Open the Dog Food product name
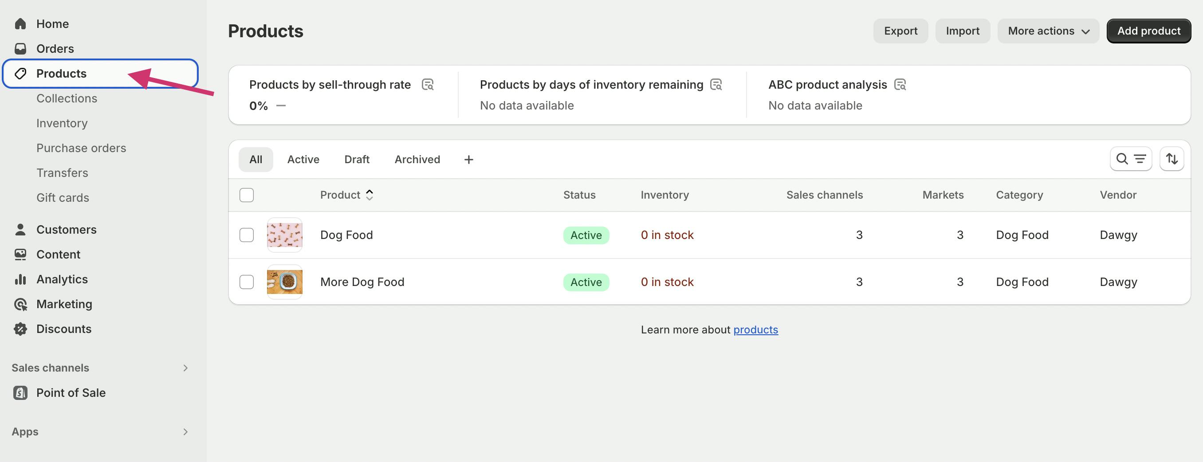Image resolution: width=1203 pixels, height=462 pixels. pos(346,235)
